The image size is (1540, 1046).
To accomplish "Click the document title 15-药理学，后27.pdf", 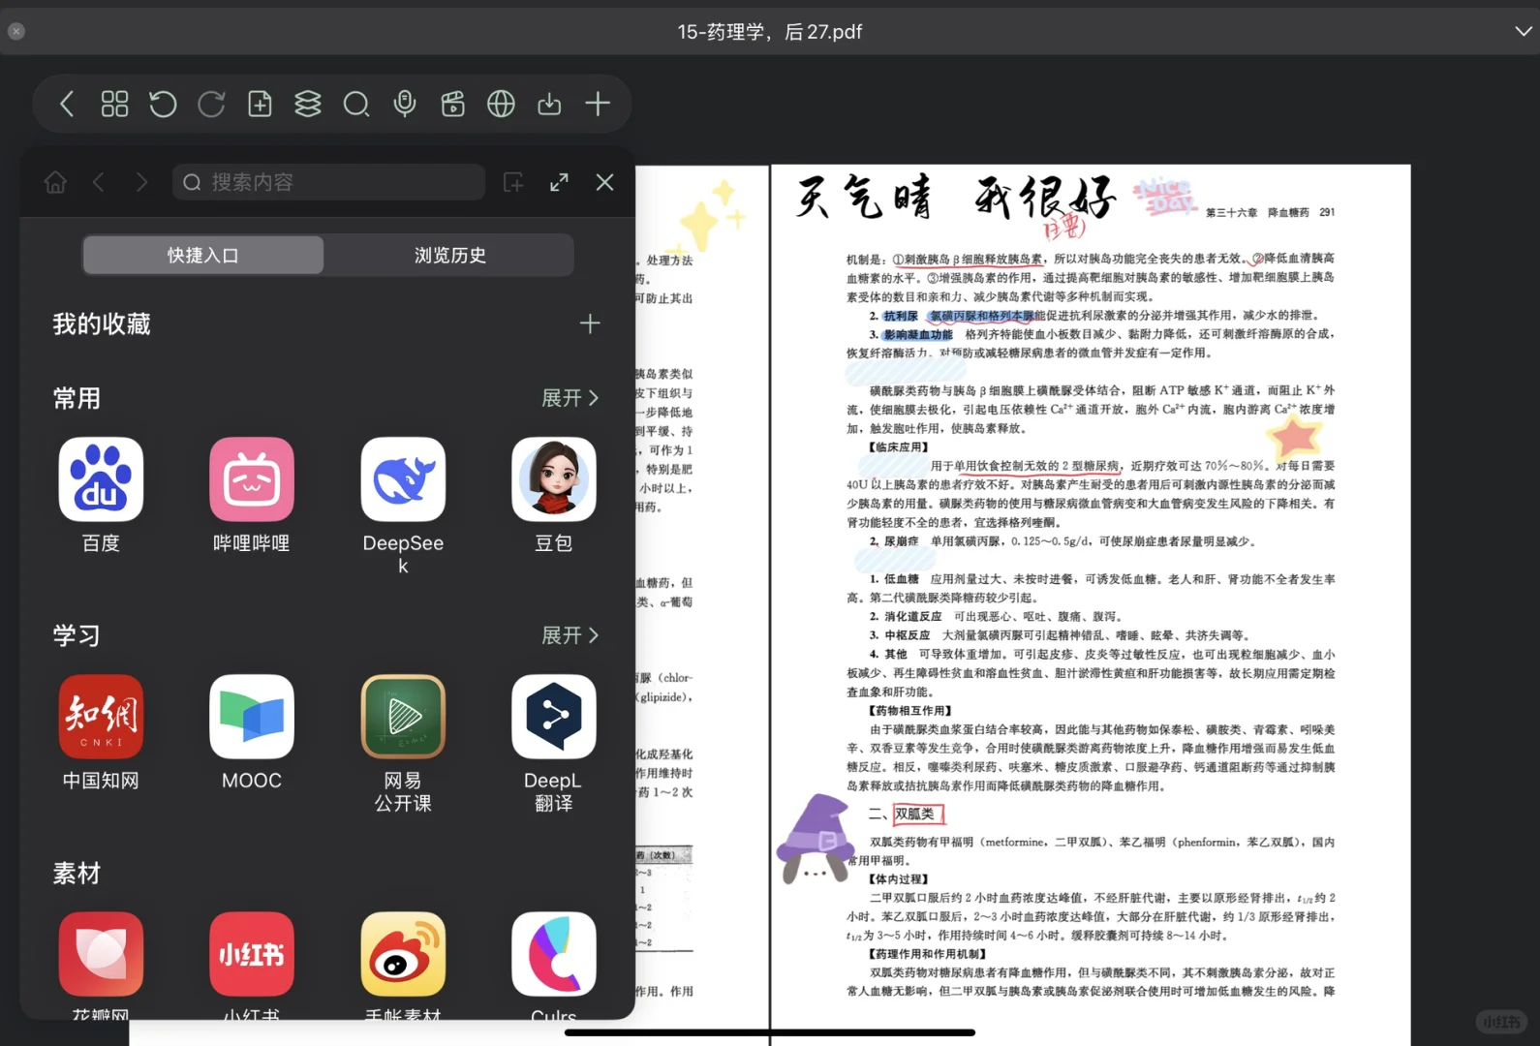I will click(x=770, y=32).
